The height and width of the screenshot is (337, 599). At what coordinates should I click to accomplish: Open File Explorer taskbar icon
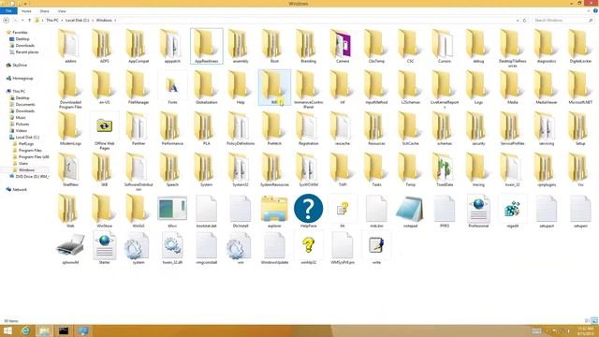click(x=44, y=330)
